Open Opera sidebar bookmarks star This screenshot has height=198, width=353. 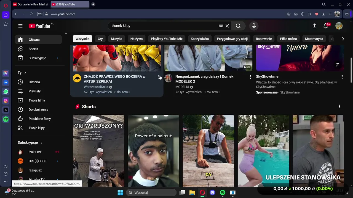(x=6, y=24)
